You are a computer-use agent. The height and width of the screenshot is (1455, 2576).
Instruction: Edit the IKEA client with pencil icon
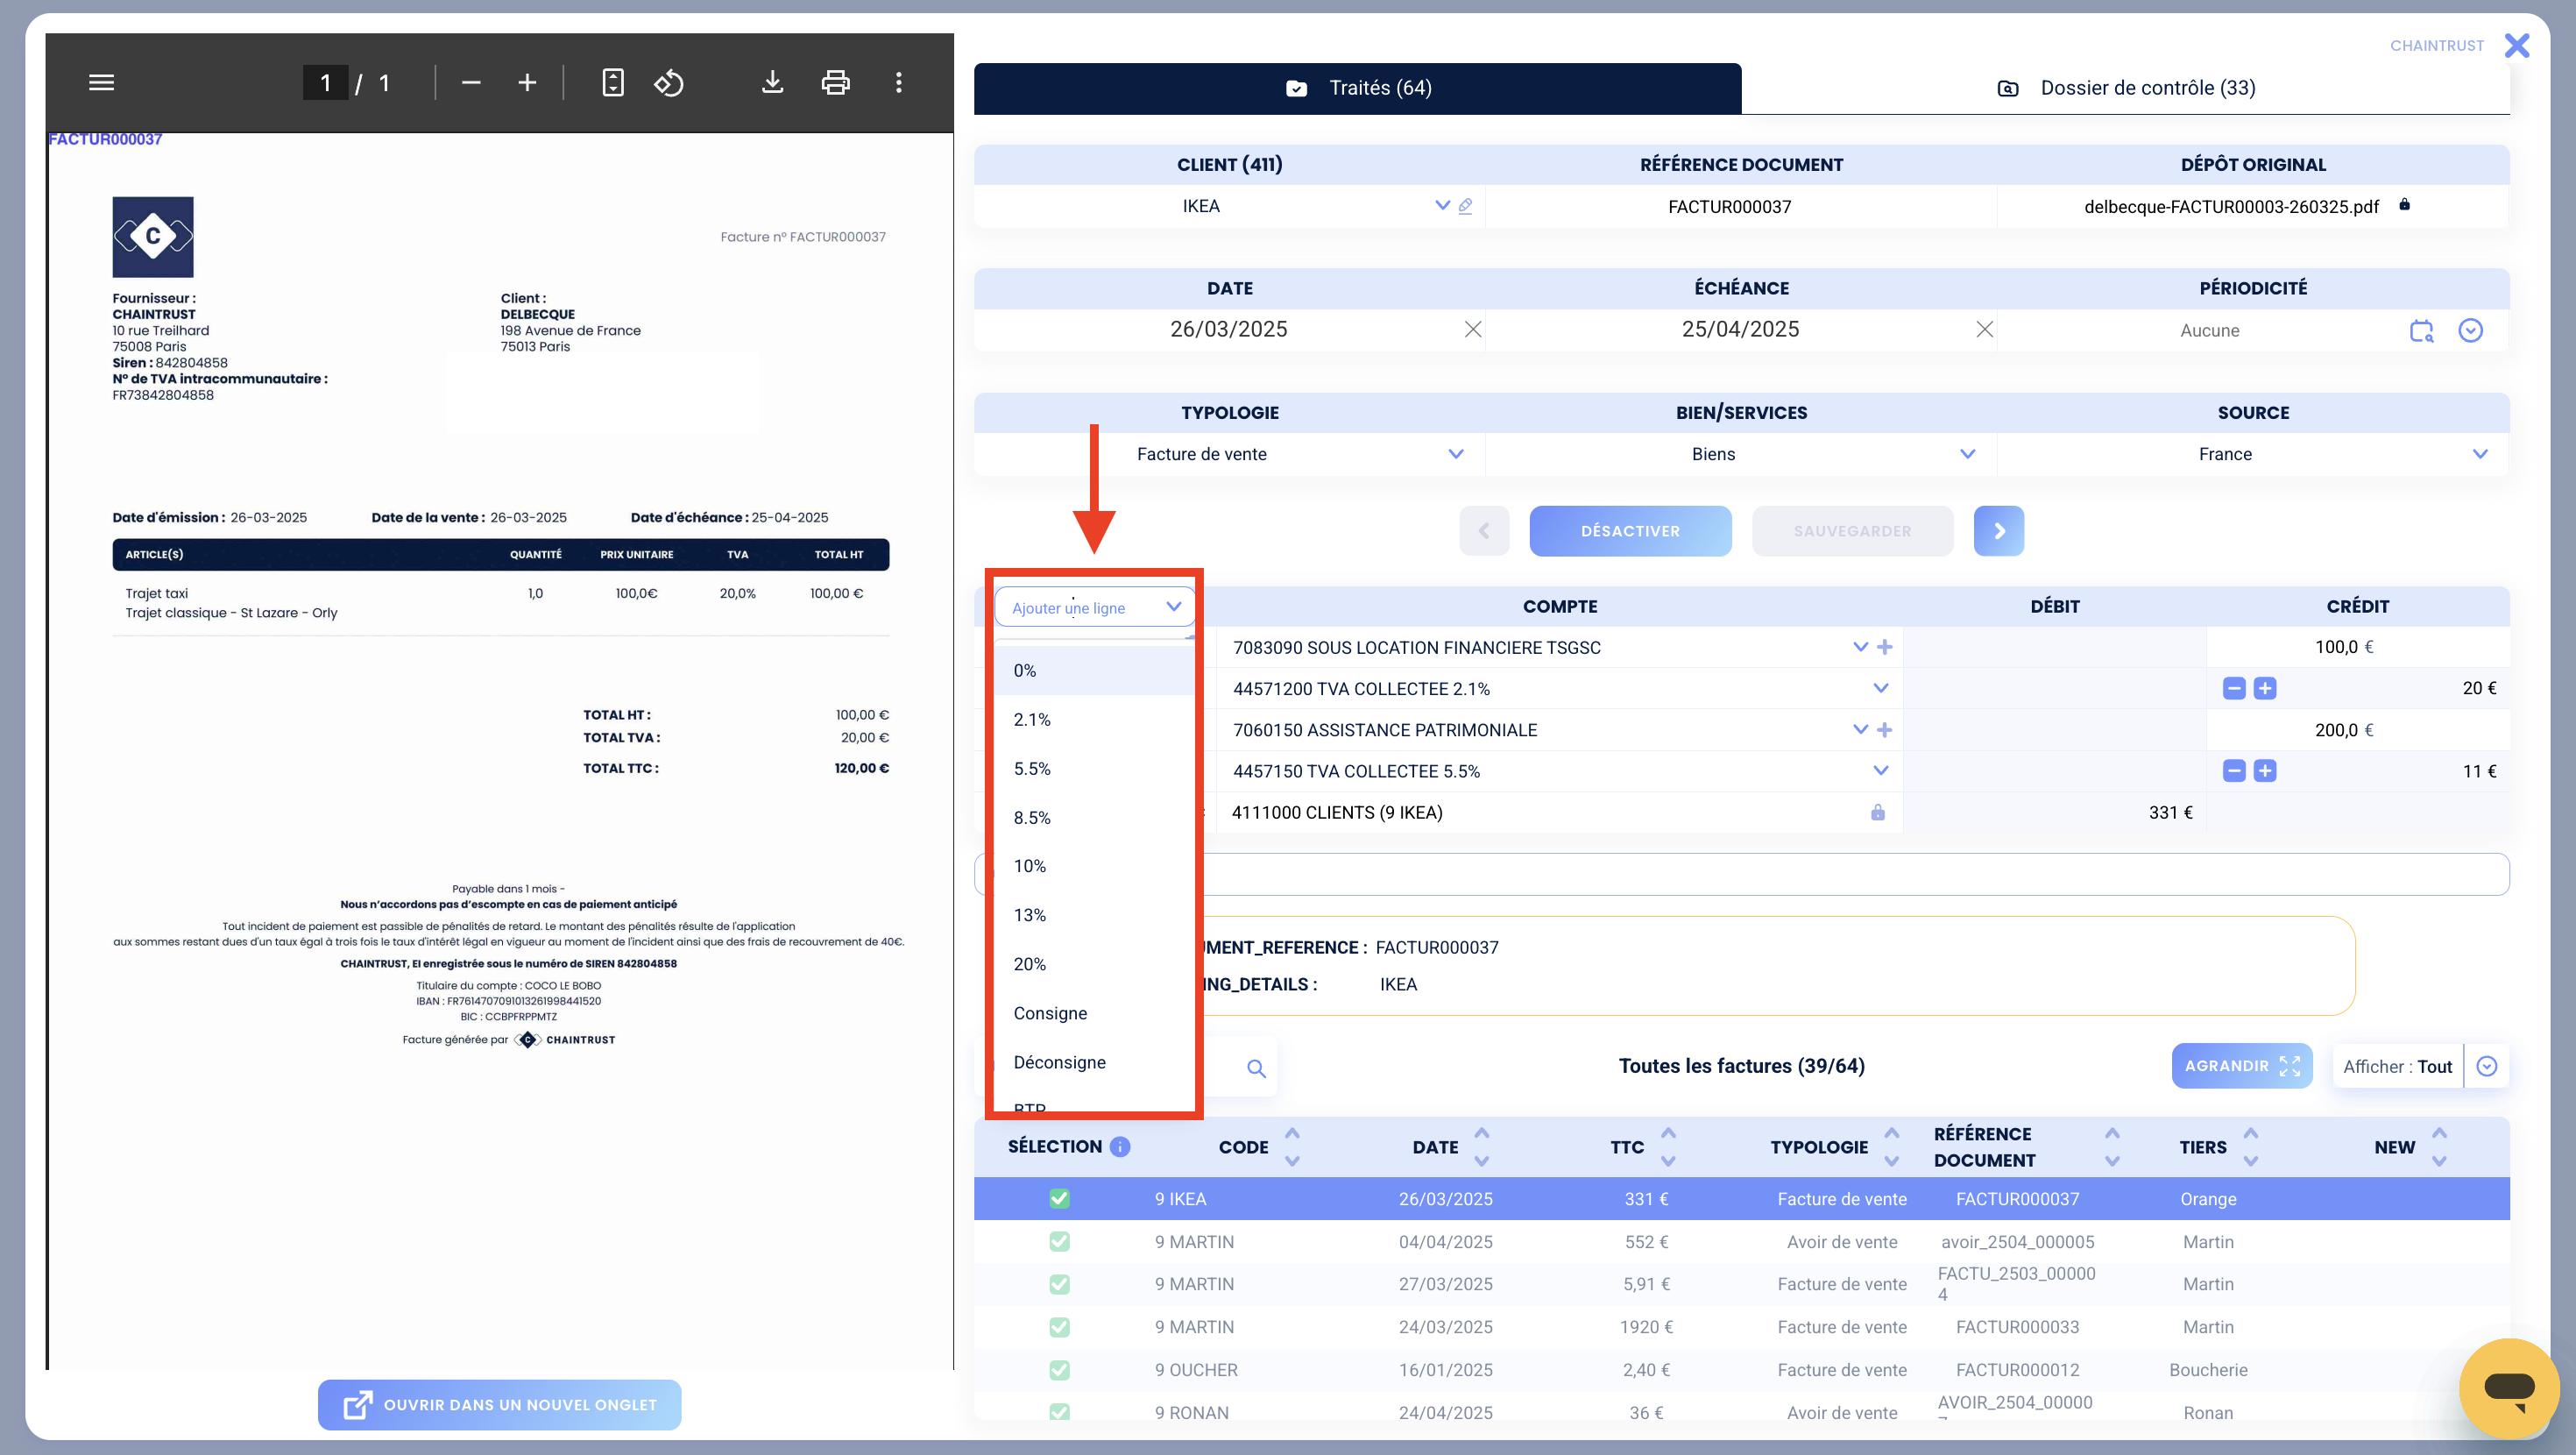pos(1465,206)
